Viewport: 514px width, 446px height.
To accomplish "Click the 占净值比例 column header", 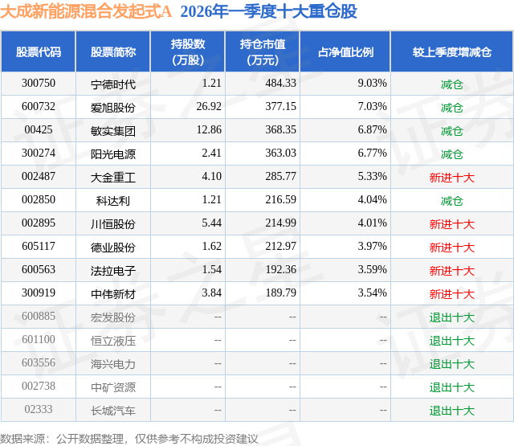I will pyautogui.click(x=345, y=51).
